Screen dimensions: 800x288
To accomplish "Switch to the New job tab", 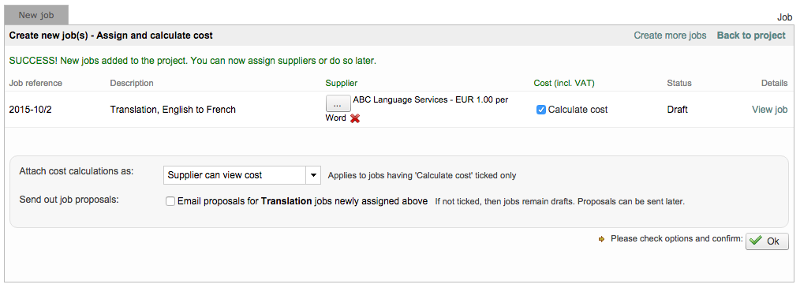I will click(x=36, y=15).
